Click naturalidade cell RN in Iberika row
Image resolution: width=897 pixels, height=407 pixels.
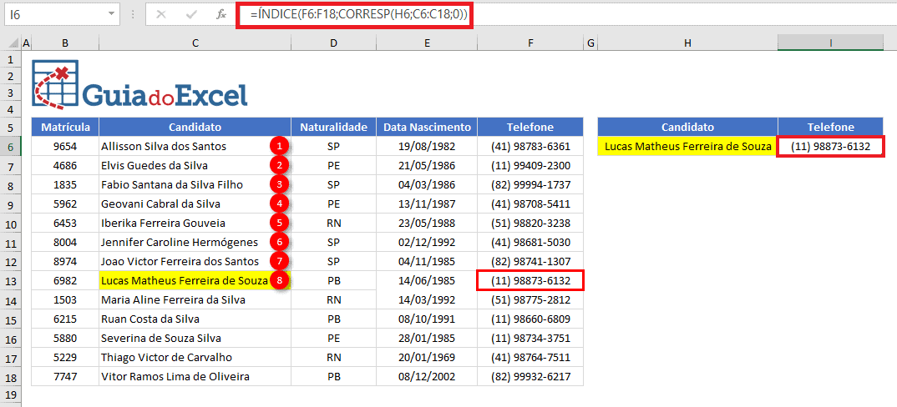click(x=333, y=223)
